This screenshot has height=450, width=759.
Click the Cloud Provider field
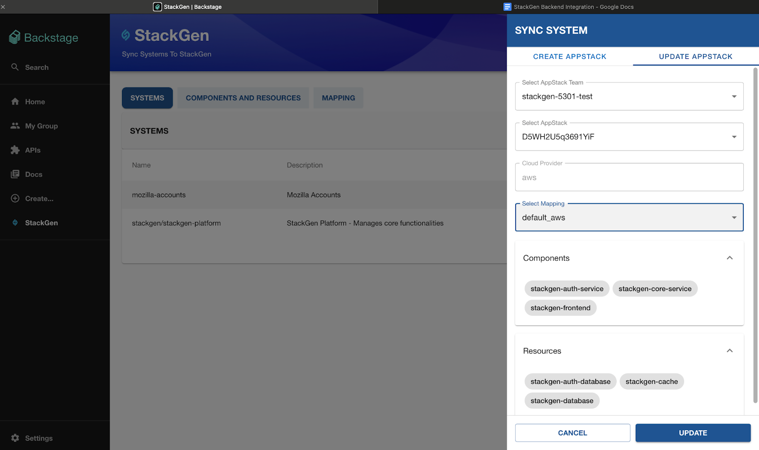pyautogui.click(x=629, y=177)
